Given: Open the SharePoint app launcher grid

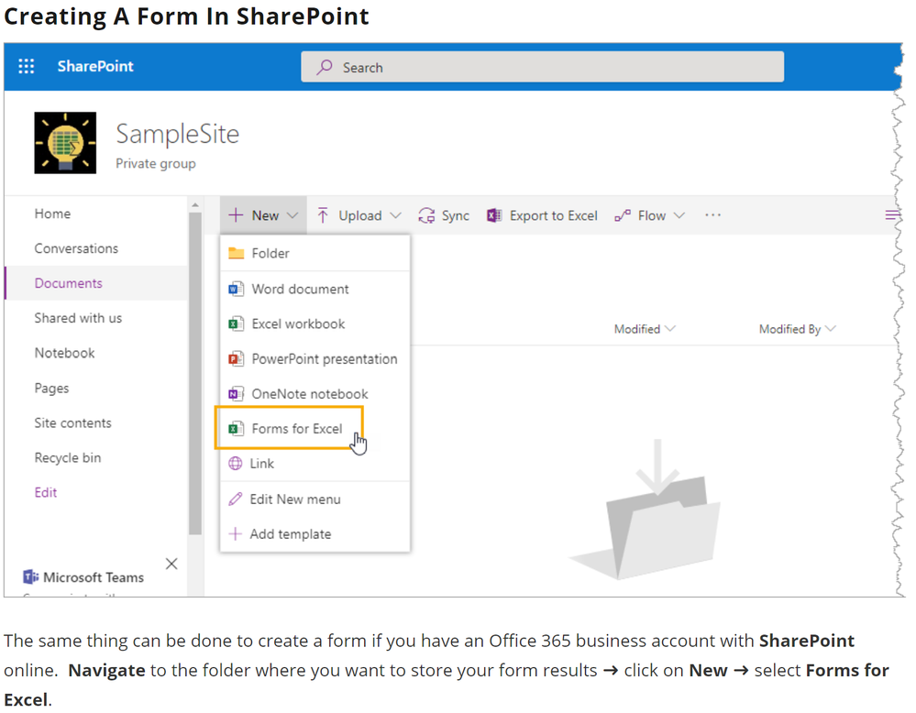Looking at the screenshot, I should pyautogui.click(x=27, y=66).
